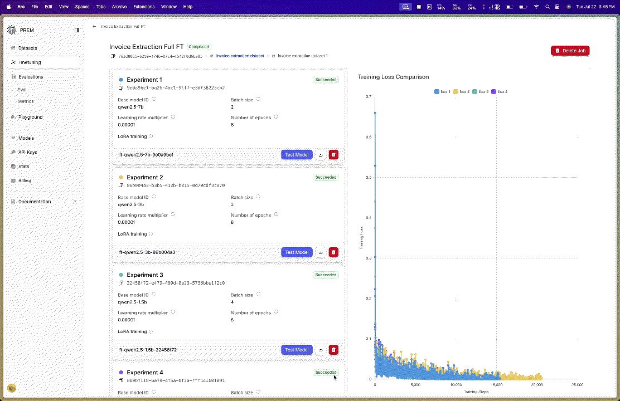Screen dimensions: 620x401
Task: Open Wi-Fi status in menu bar
Action: [536, 7]
